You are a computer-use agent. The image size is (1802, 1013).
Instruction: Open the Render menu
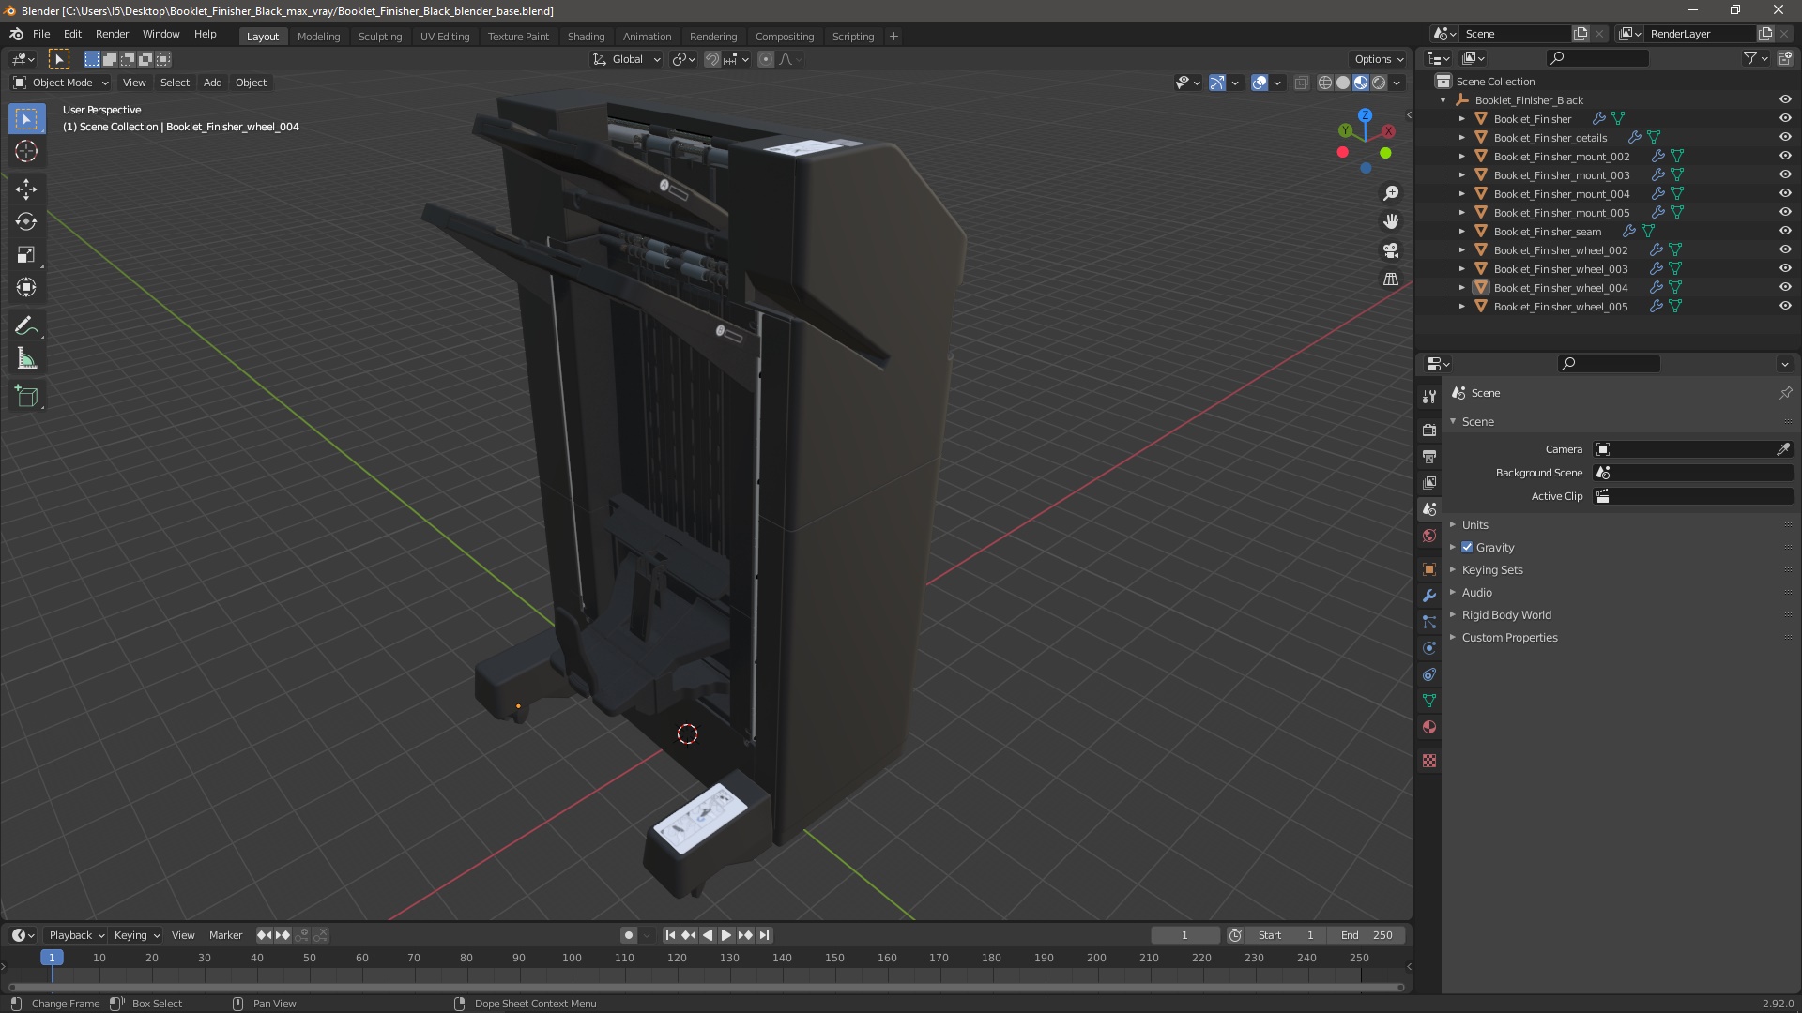pos(112,34)
